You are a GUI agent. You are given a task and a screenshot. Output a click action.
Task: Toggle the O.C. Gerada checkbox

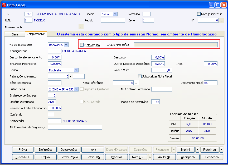tap(82, 102)
